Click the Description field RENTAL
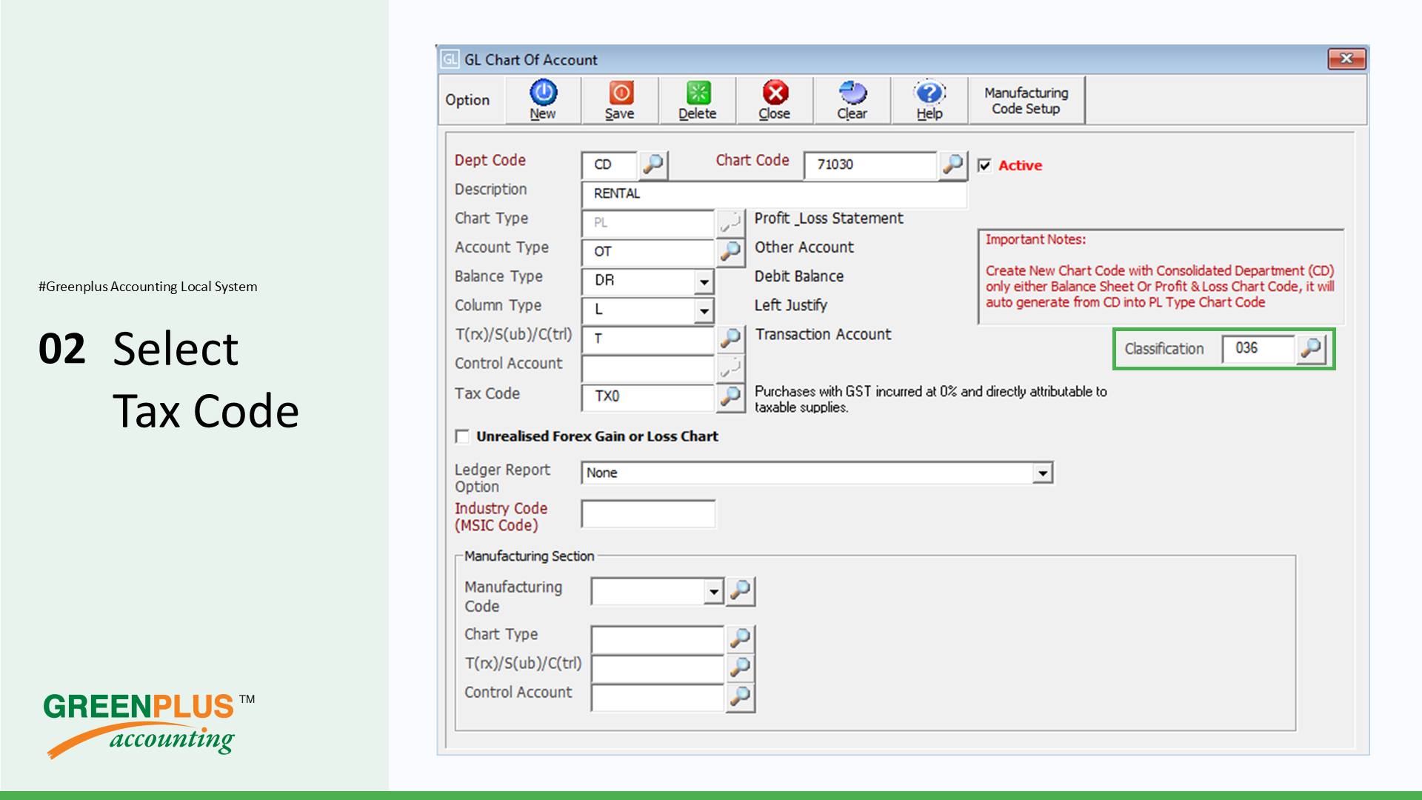Viewport: 1422px width, 800px height. click(775, 193)
